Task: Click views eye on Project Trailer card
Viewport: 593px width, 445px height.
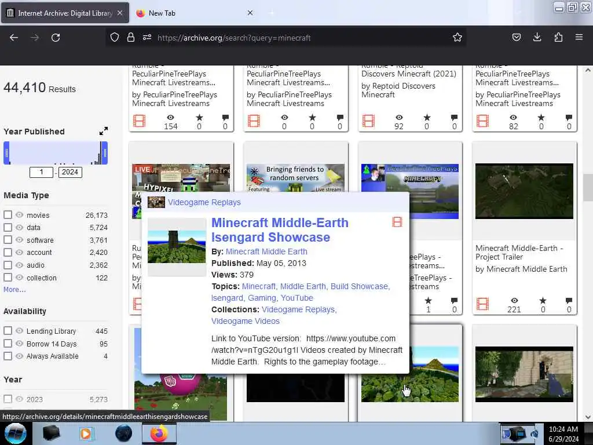Action: [514, 301]
